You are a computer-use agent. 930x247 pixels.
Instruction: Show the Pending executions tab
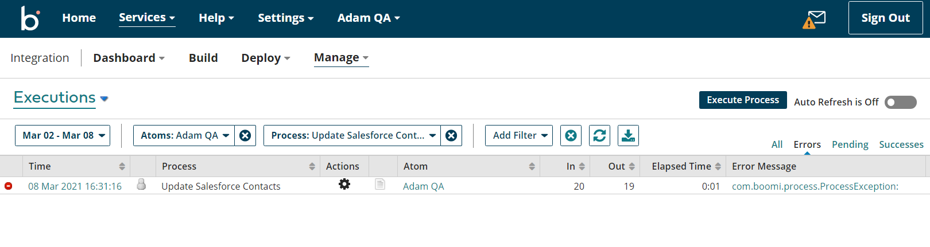click(850, 144)
